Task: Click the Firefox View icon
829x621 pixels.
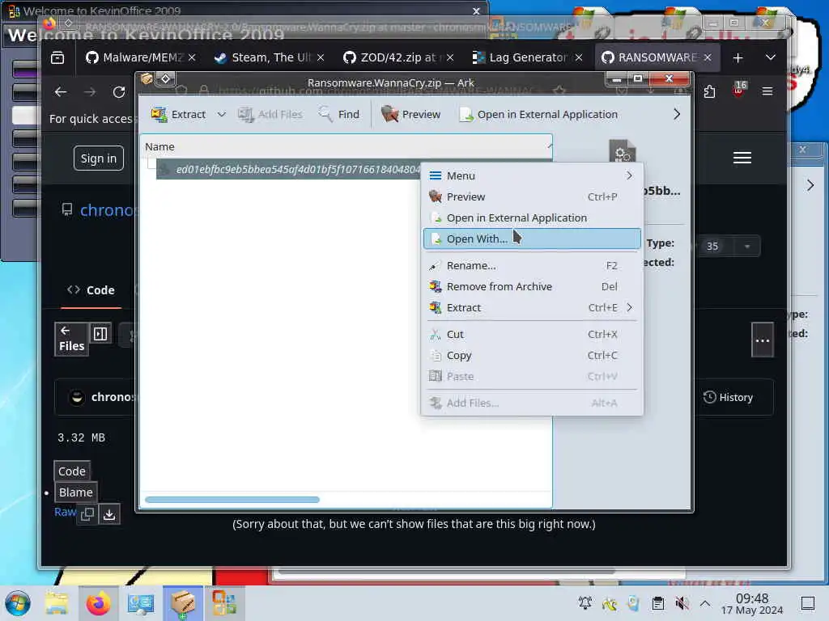Action: click(57, 57)
